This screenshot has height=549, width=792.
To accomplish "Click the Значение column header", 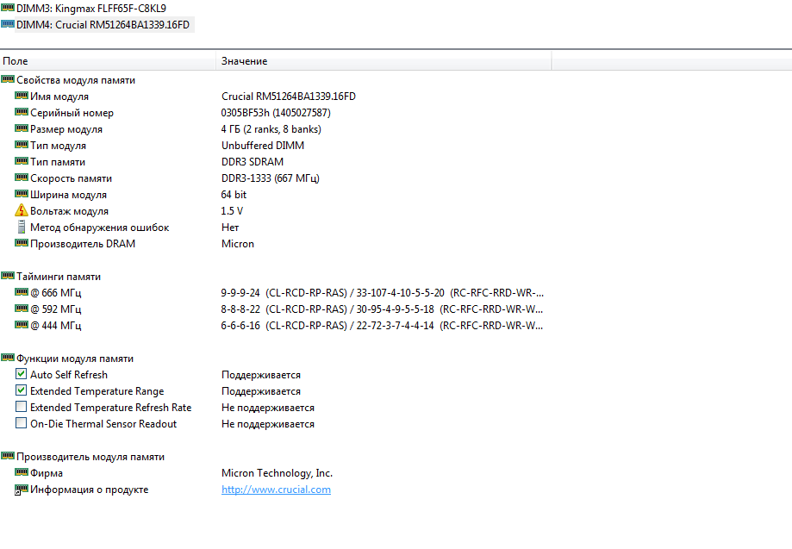I will click(384, 61).
